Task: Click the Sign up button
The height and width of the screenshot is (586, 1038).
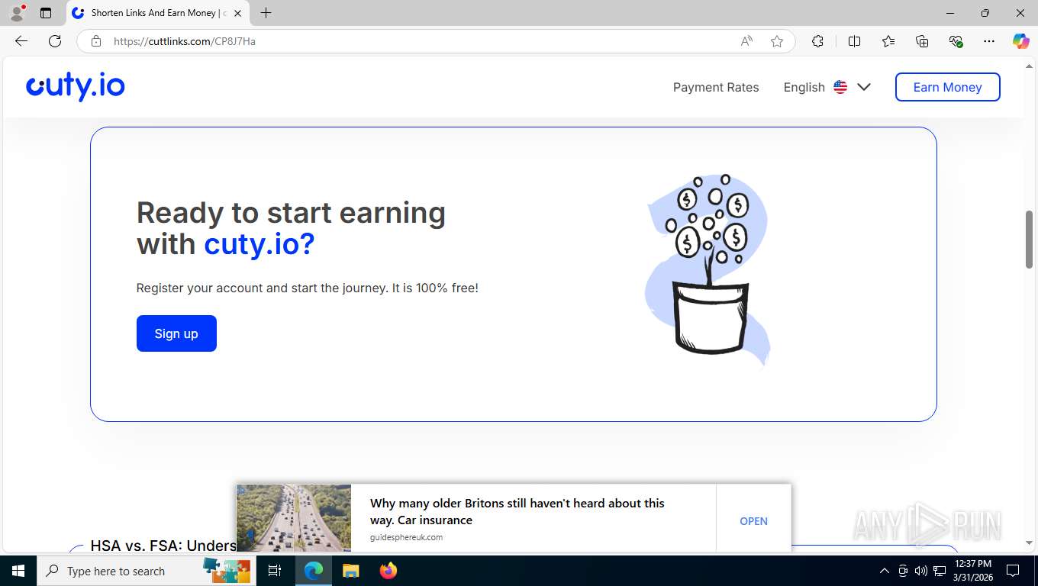Action: click(176, 333)
